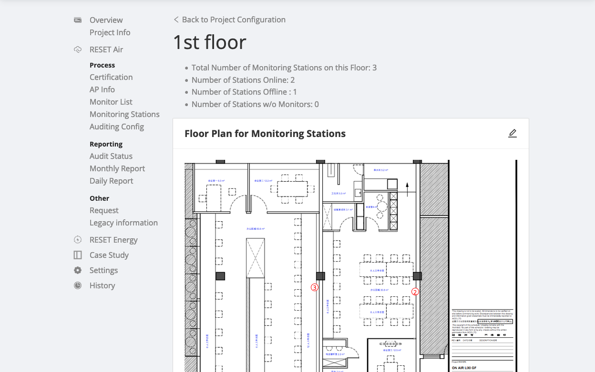Image resolution: width=595 pixels, height=372 pixels.
Task: Edit floor plan using pencil icon
Action: pyautogui.click(x=513, y=134)
